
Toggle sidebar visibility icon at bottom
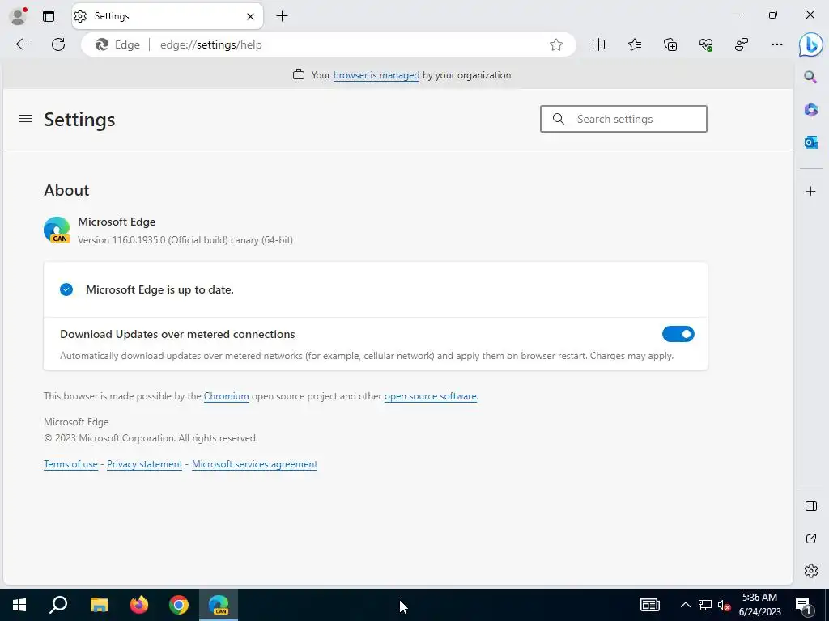810,506
